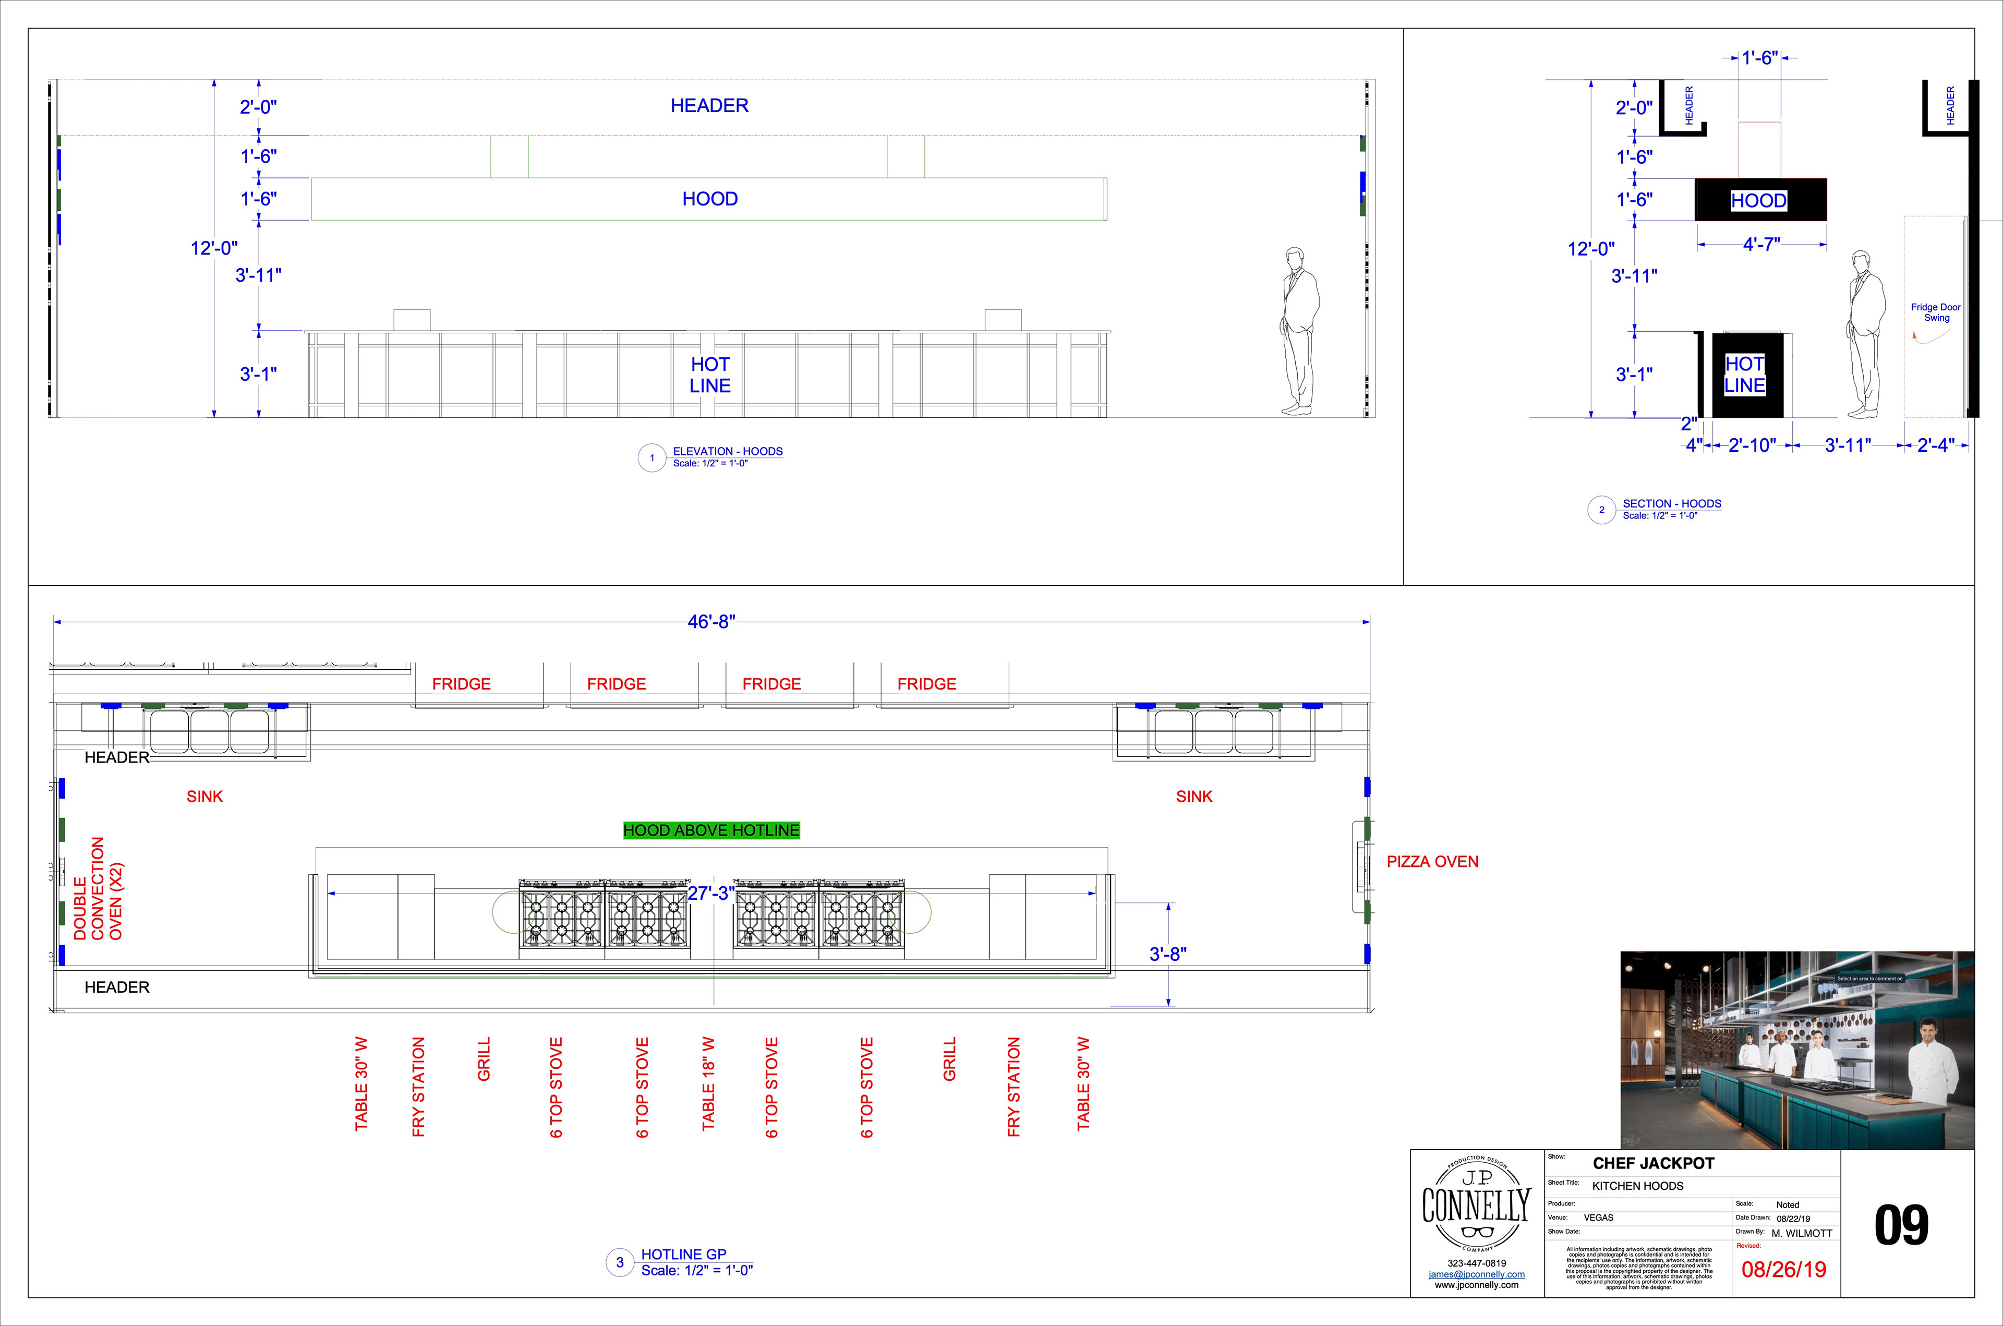The width and height of the screenshot is (2003, 1326).
Task: Click the red revised date 08/26/19
Action: [x=1783, y=1269]
